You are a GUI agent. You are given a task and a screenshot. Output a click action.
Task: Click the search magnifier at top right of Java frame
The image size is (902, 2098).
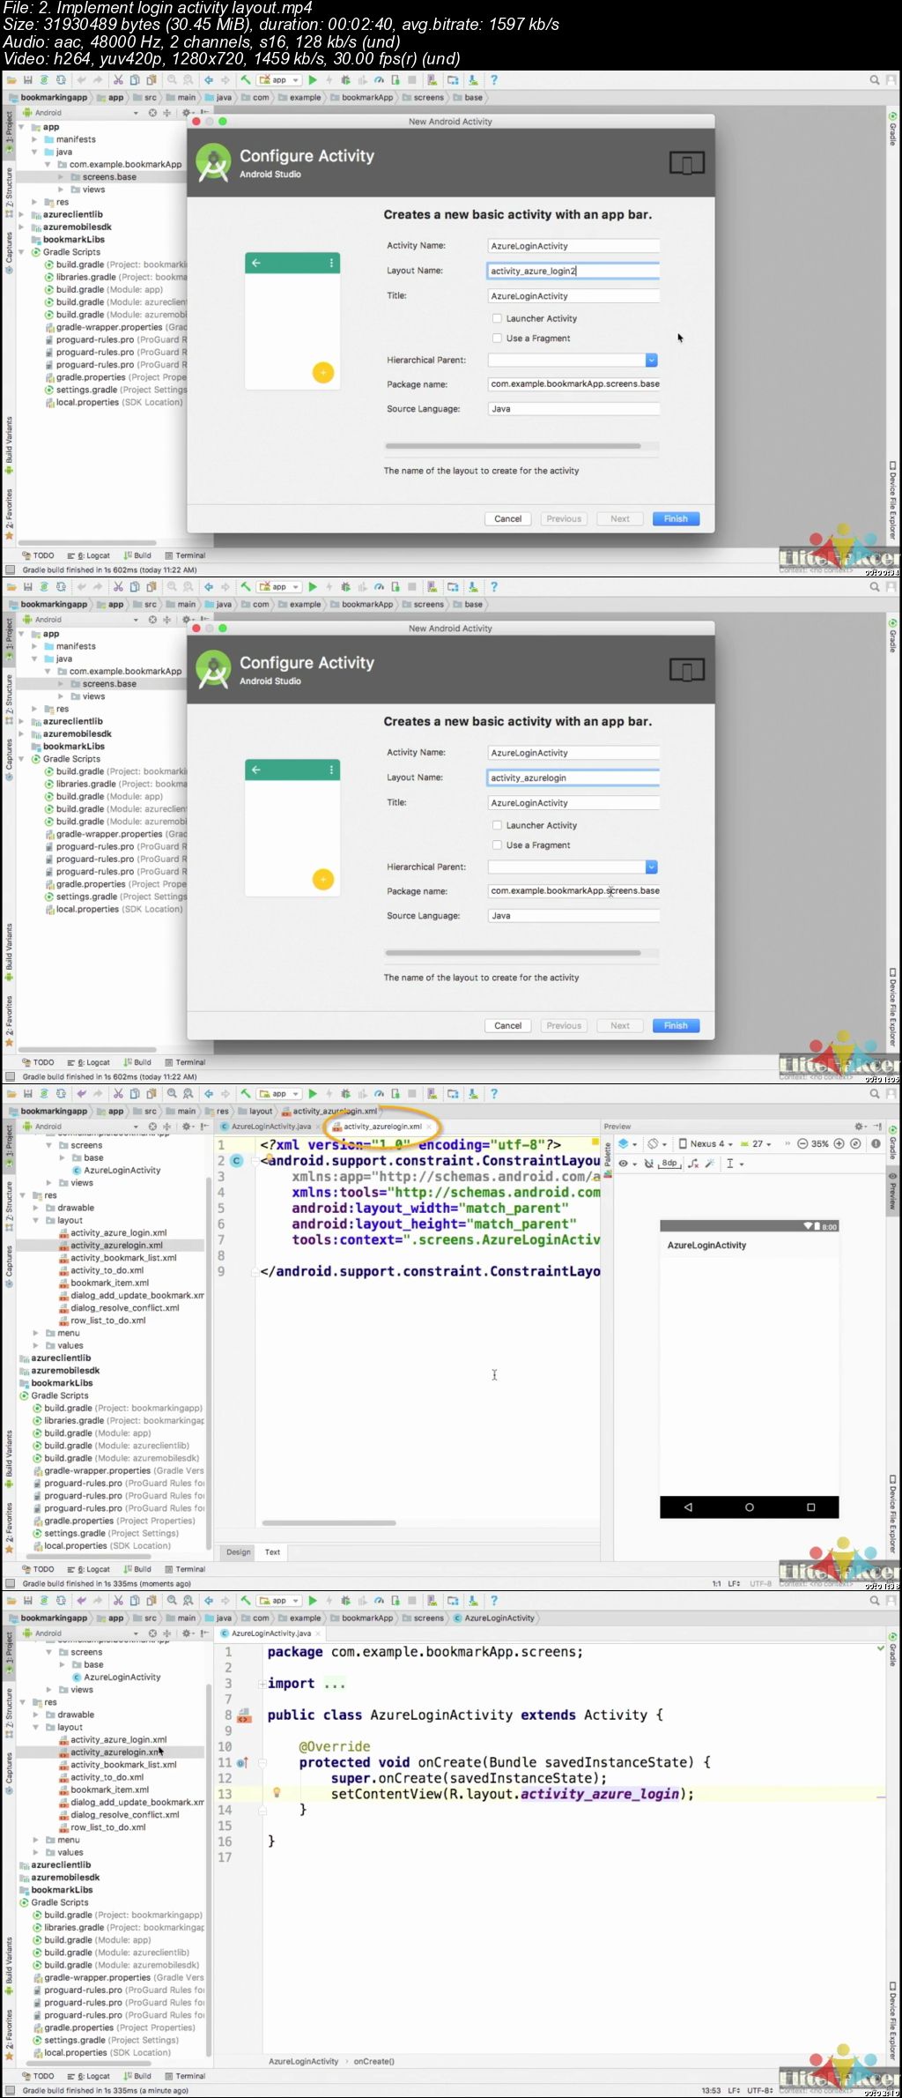pyautogui.click(x=875, y=1600)
